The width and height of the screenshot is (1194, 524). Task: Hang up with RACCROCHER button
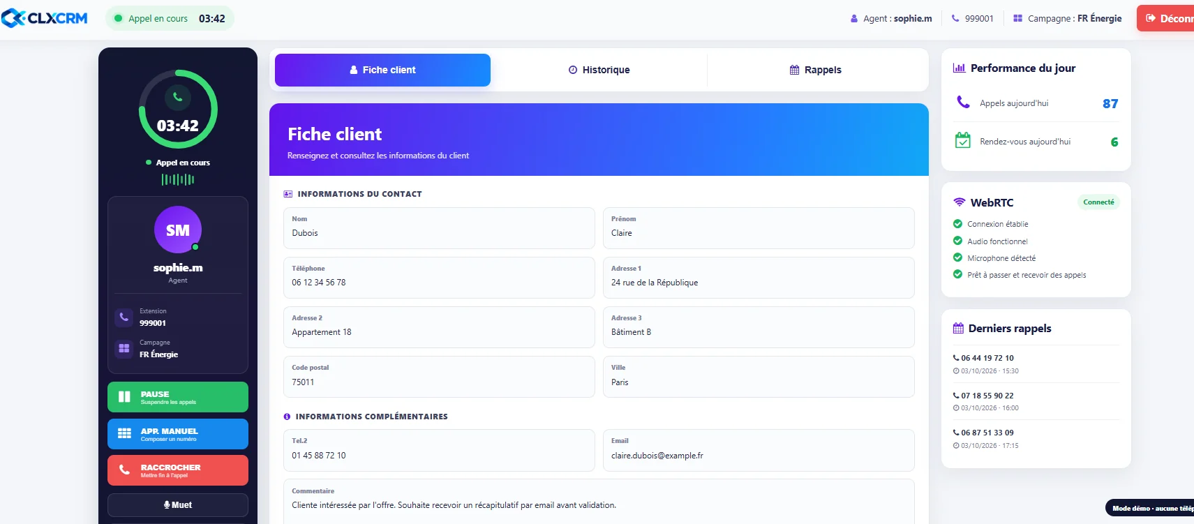178,470
